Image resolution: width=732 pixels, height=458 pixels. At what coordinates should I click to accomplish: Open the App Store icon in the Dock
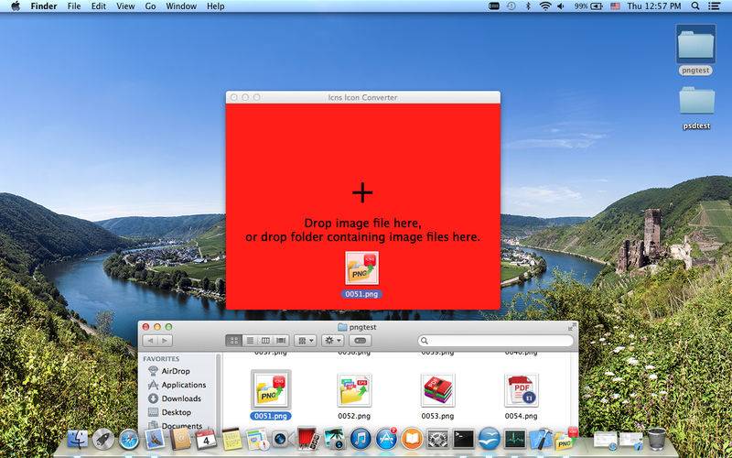click(386, 440)
